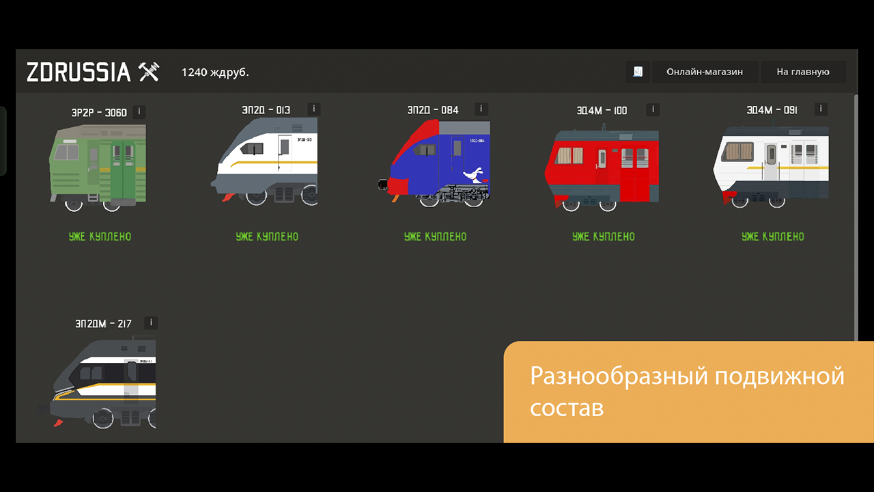Open the Онлайн-магазин page
This screenshot has width=874, height=492.
pos(705,71)
